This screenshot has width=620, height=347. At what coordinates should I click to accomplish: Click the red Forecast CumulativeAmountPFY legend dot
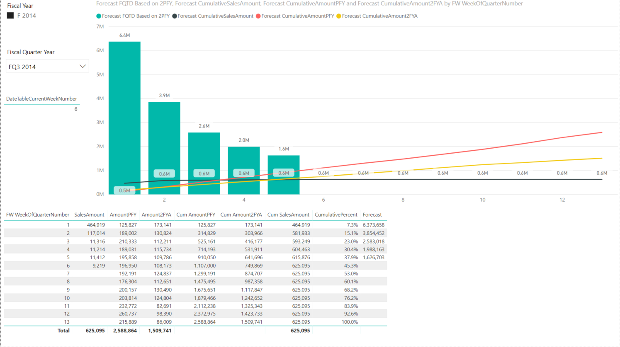point(258,16)
